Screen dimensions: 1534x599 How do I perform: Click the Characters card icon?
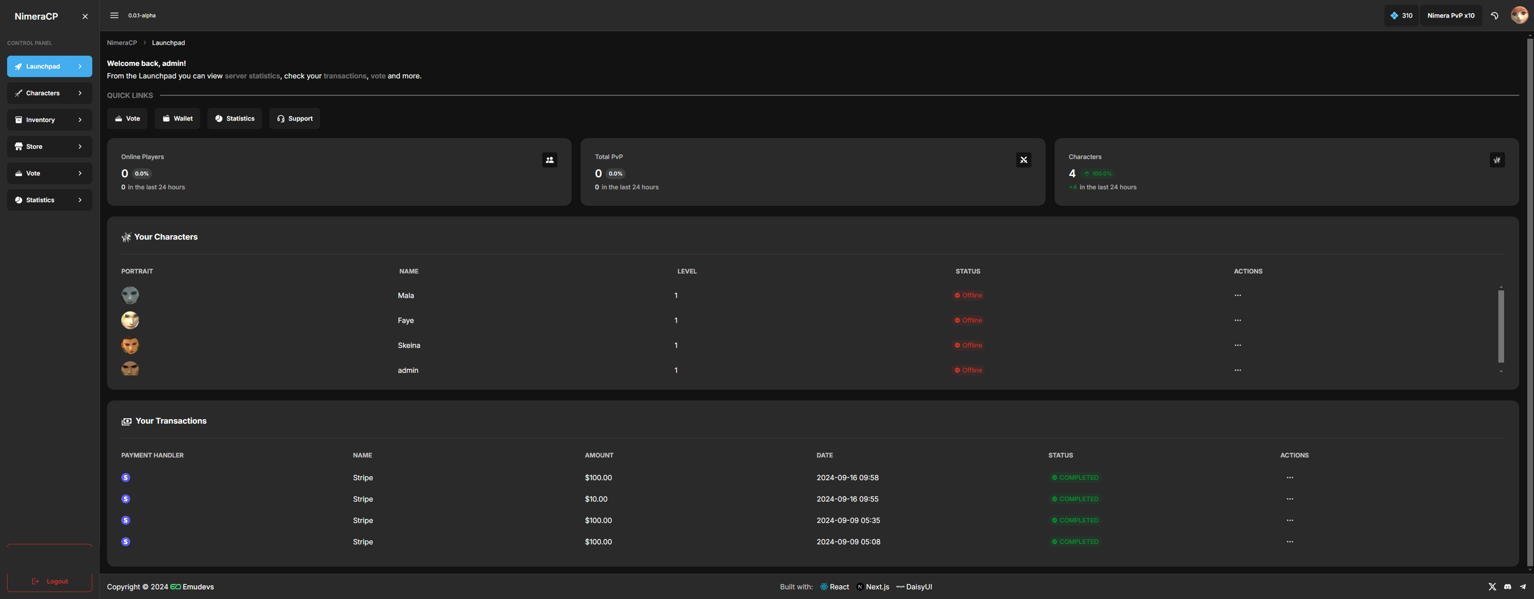(x=1497, y=160)
